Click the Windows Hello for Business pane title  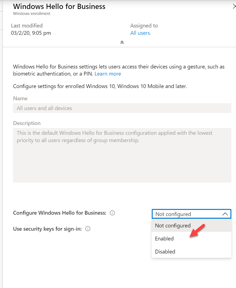point(59,7)
